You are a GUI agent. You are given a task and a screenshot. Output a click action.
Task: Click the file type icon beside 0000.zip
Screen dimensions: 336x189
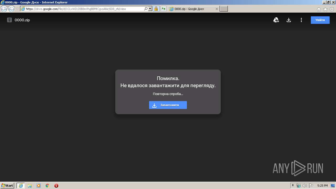pos(9,20)
